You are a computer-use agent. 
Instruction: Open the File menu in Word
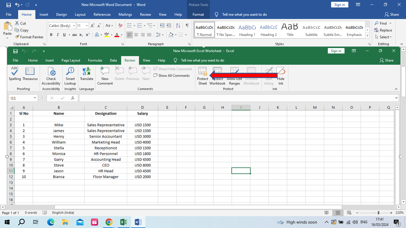coord(9,15)
